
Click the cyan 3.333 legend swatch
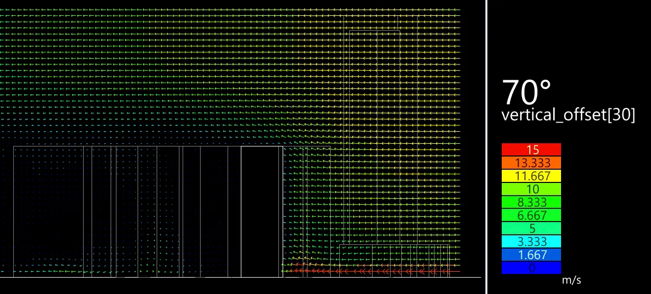531,242
